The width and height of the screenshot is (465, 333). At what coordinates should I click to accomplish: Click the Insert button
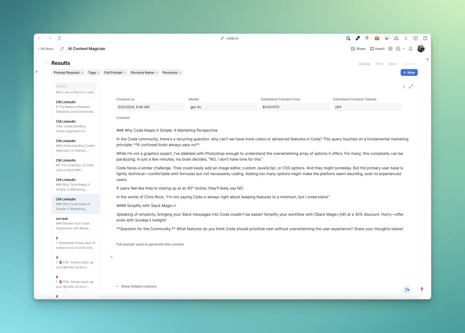[x=377, y=49]
